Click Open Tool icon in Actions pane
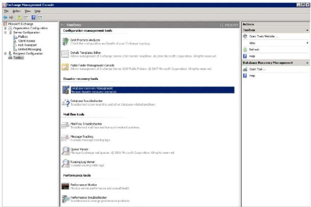This screenshot has width=311, height=207. [245, 69]
